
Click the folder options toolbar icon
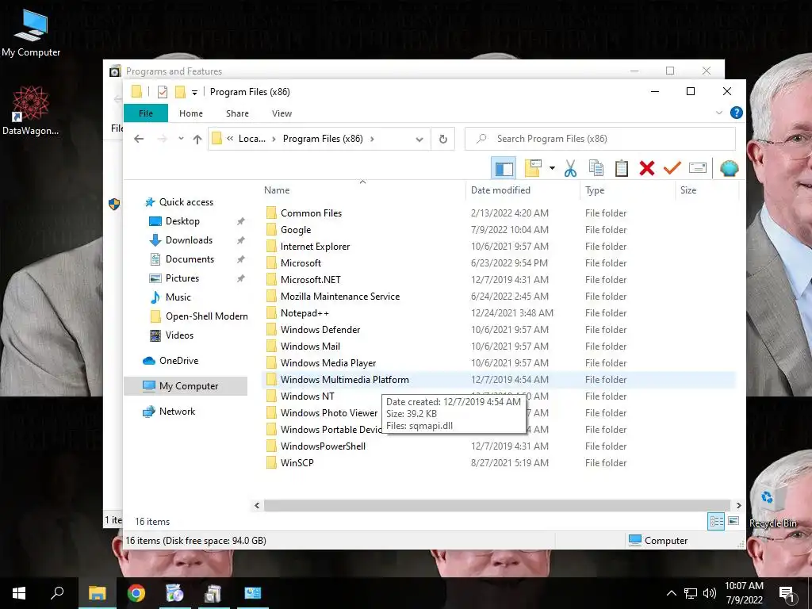[x=533, y=168]
